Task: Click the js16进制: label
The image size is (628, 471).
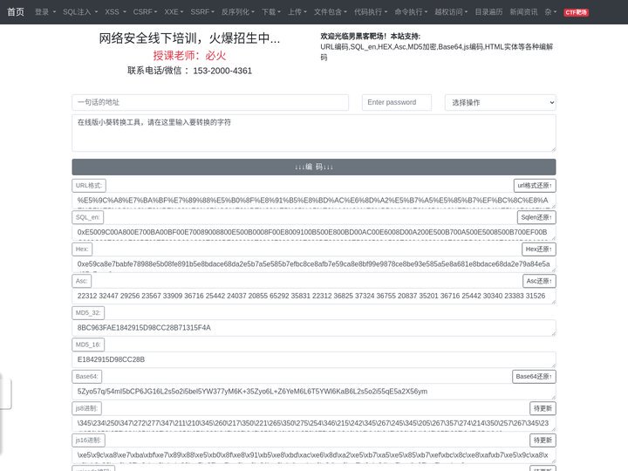Action: click(88, 440)
